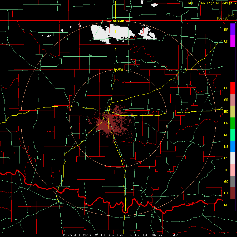This screenshot has width=237, height=237.
Task: Click the 'IC' legend label
Action: click(226, 170)
